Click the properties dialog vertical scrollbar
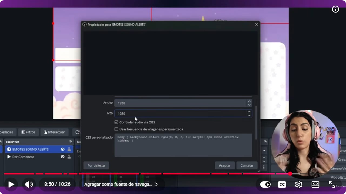Screen dimensions: 346x194 click(x=256, y=122)
